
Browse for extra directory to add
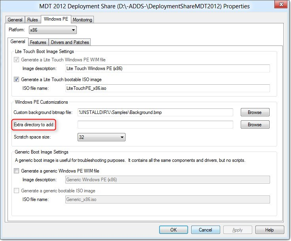pyautogui.click(x=255, y=125)
